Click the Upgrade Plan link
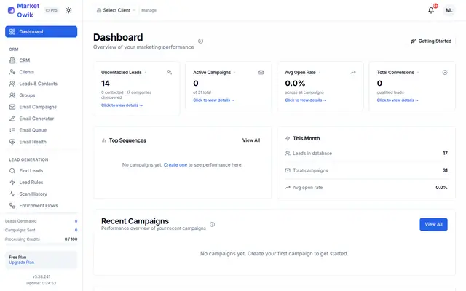This screenshot has height=291, width=466. click(x=21, y=263)
